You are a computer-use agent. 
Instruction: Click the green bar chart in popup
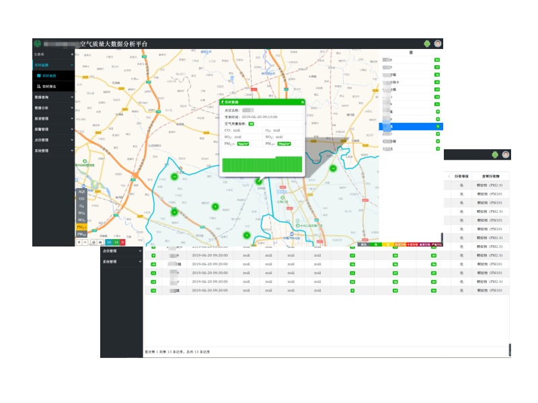pyautogui.click(x=262, y=165)
